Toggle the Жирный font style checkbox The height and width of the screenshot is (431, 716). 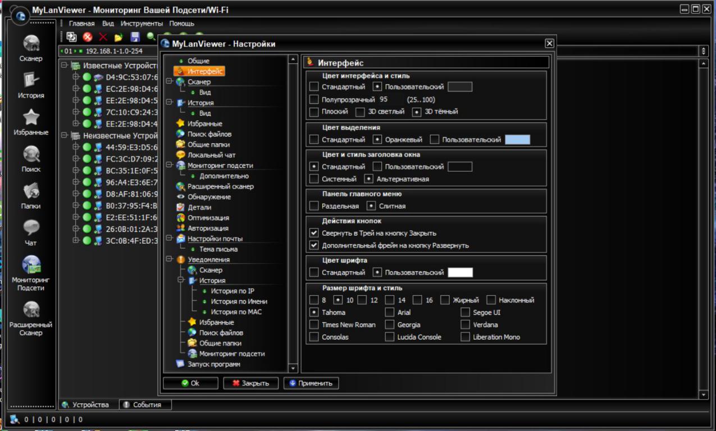click(x=445, y=300)
